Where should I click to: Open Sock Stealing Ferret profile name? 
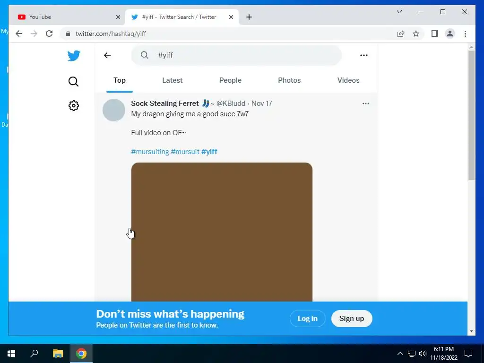(x=165, y=104)
